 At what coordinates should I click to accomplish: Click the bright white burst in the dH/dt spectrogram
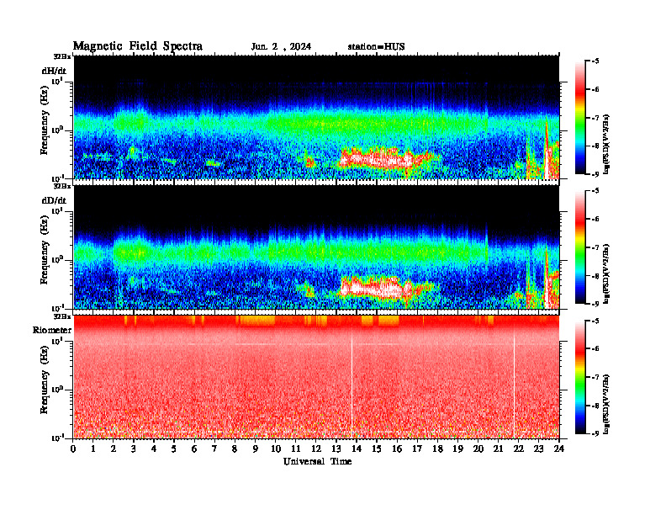[x=376, y=159]
